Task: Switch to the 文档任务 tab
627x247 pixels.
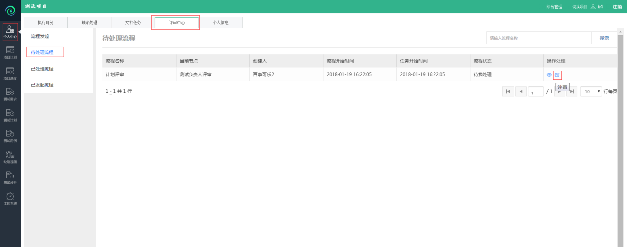Action: 133,23
